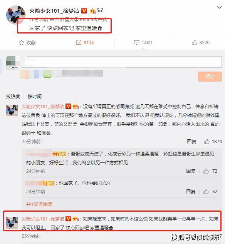Click the orange 评论 submit button
This screenshot has height=244, width=225.
click(210, 77)
